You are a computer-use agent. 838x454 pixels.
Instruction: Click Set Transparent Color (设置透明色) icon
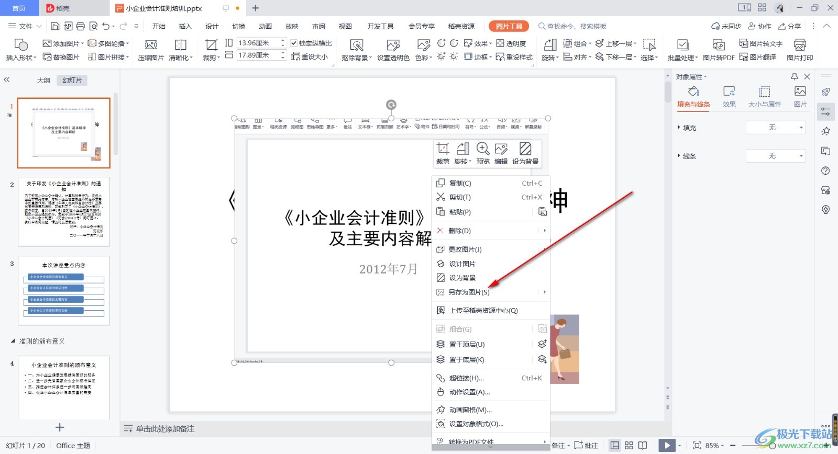click(x=393, y=45)
